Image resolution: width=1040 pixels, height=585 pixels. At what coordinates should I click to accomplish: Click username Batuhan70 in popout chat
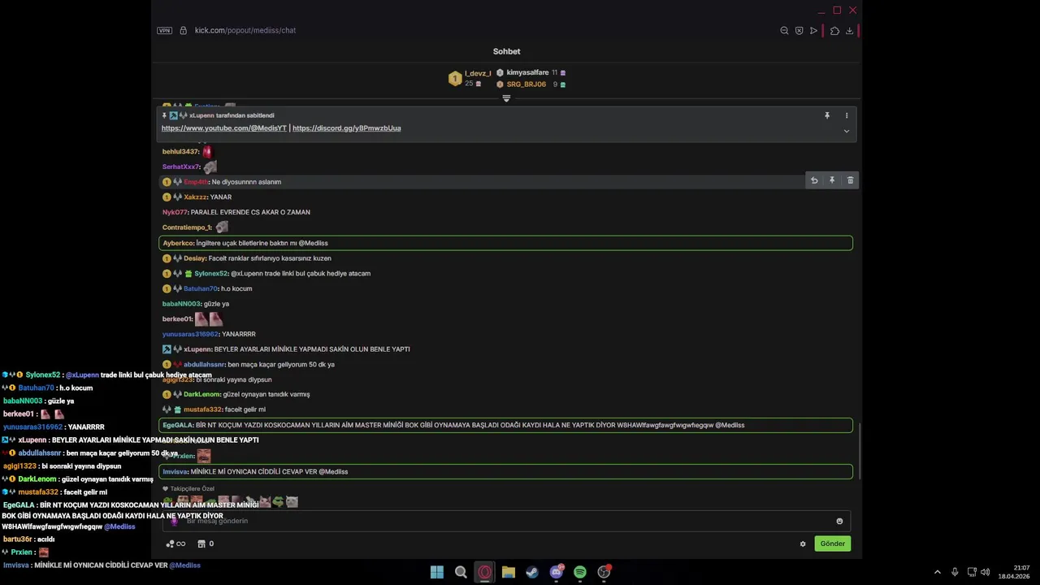(x=201, y=288)
